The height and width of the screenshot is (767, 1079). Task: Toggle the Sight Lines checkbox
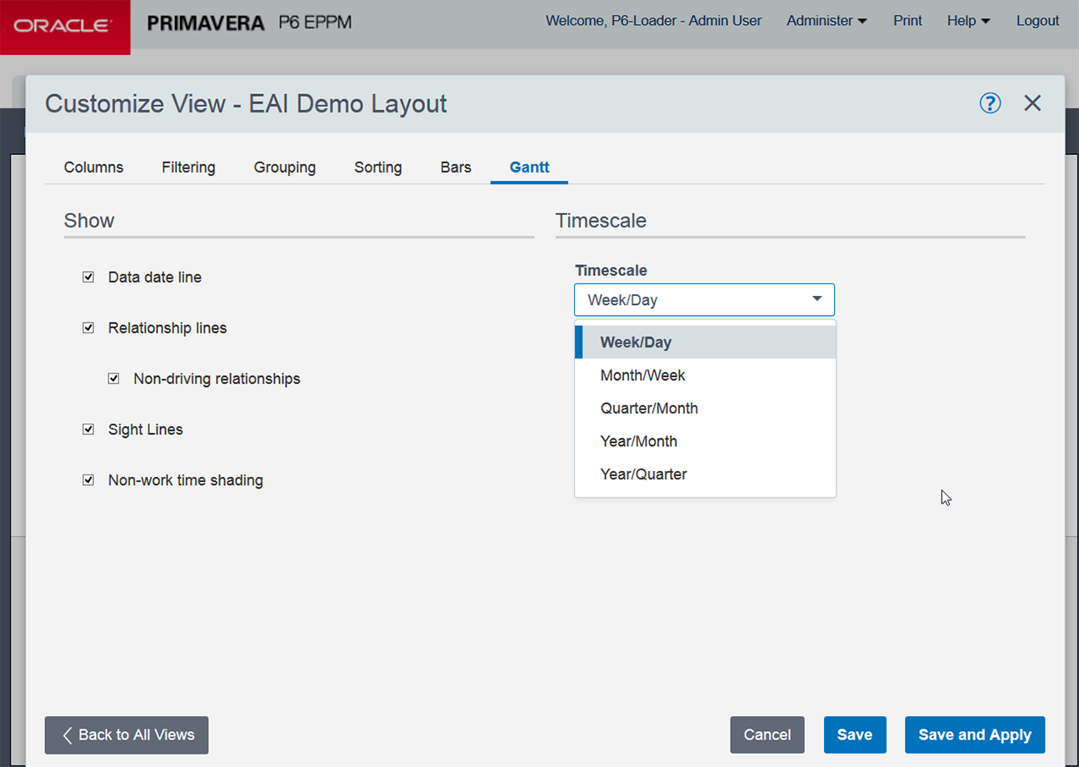tap(88, 429)
